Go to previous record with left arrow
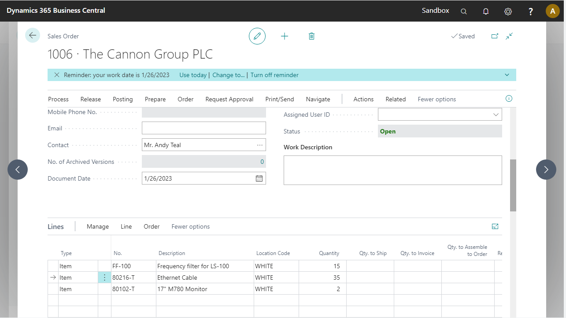 click(x=18, y=170)
